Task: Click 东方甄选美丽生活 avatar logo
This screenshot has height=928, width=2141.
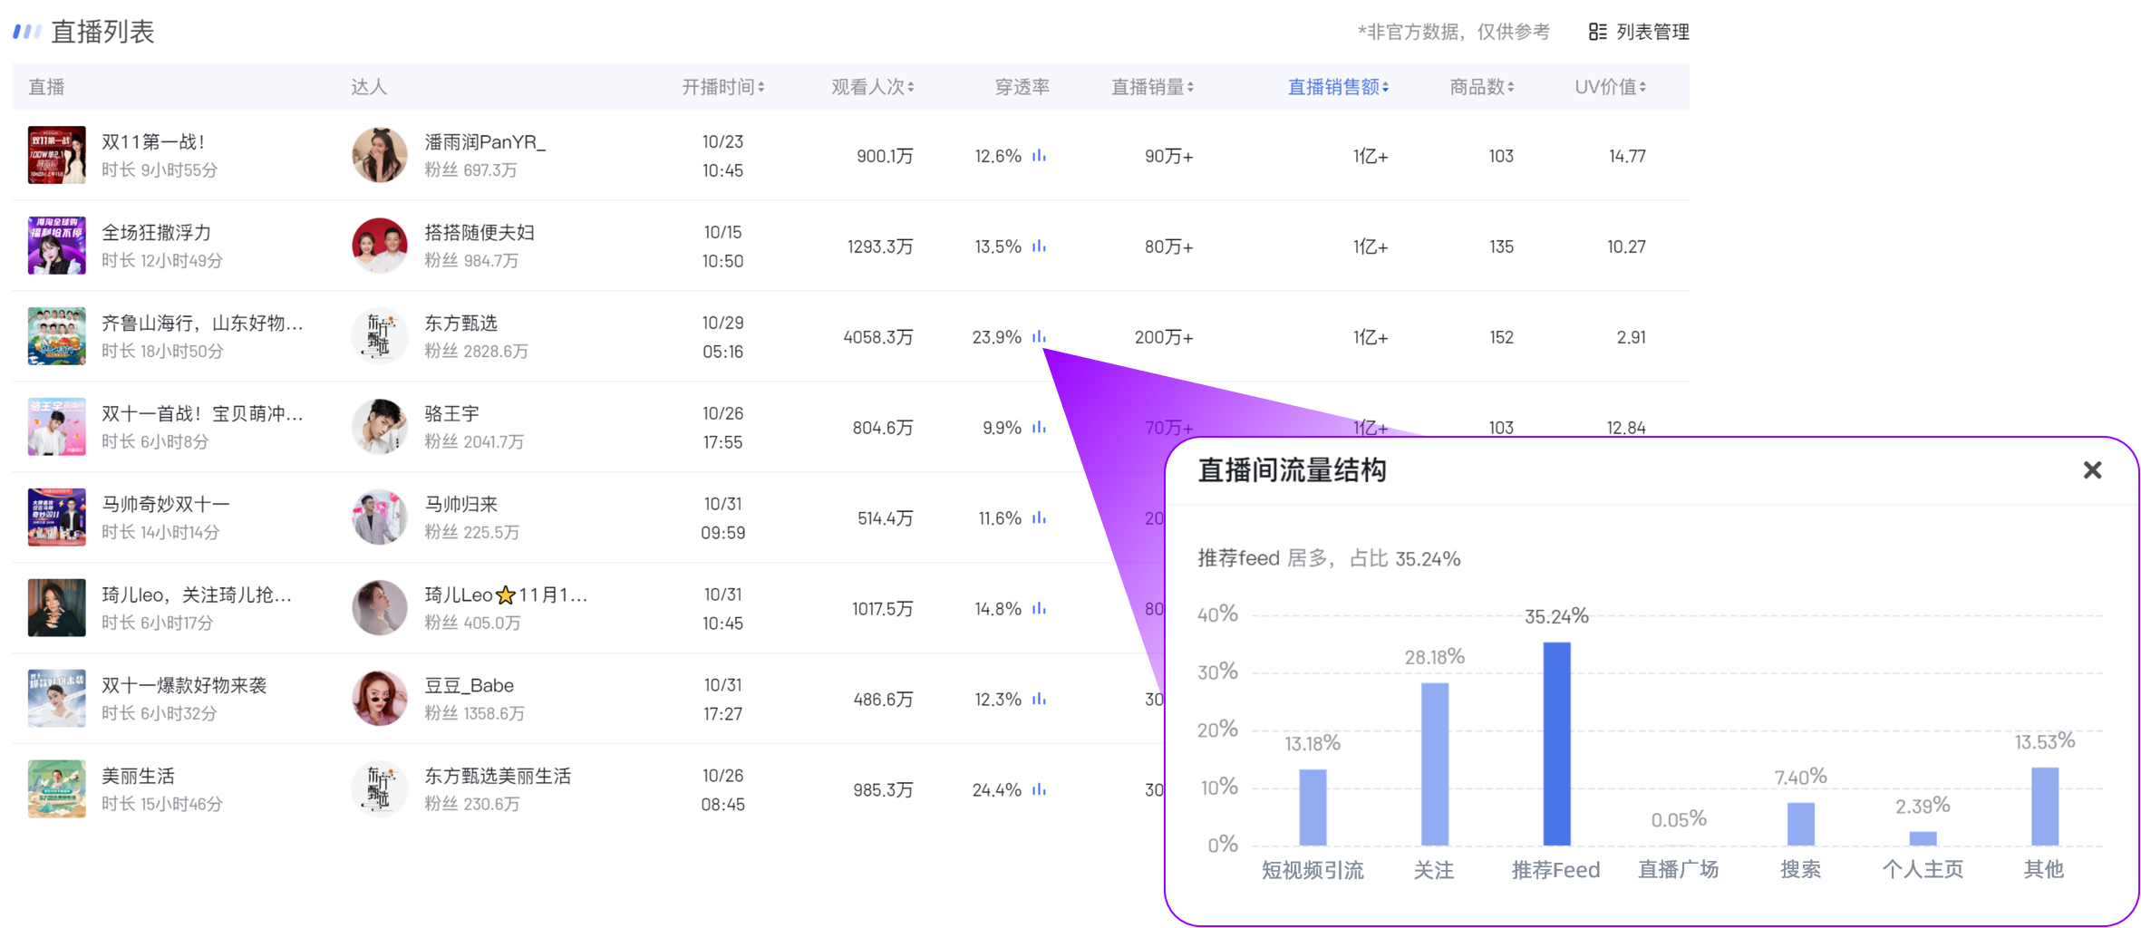Action: tap(380, 789)
